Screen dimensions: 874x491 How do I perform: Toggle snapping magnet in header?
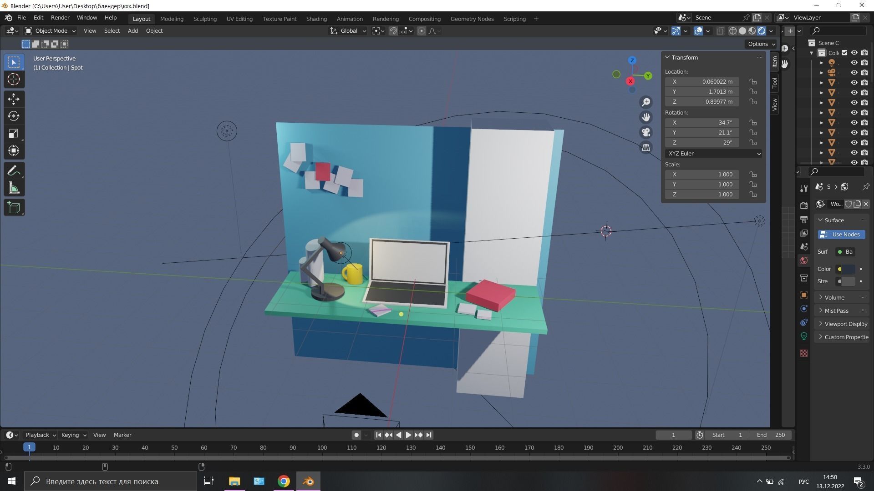tap(393, 31)
